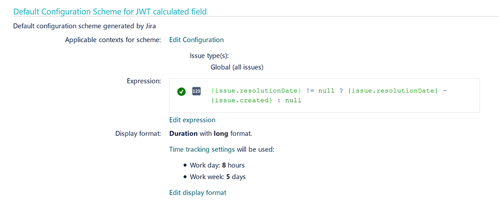
Task: Click the '{issue.created} : null' code line
Action: 256,101
